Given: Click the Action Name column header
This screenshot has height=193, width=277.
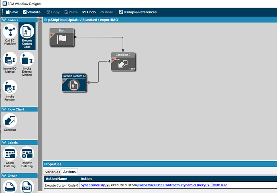Looking at the screenshot, I should (61, 179).
